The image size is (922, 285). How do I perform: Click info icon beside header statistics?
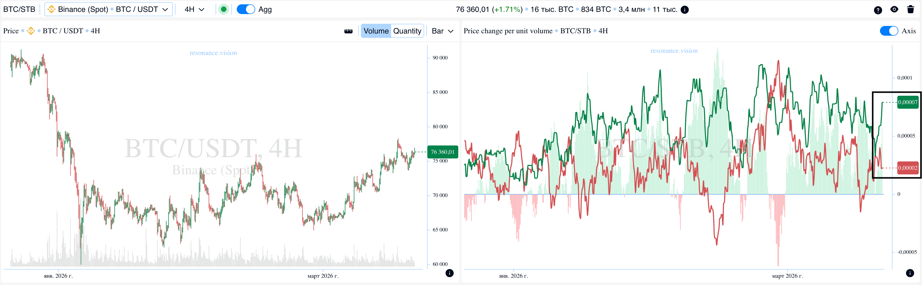point(685,10)
